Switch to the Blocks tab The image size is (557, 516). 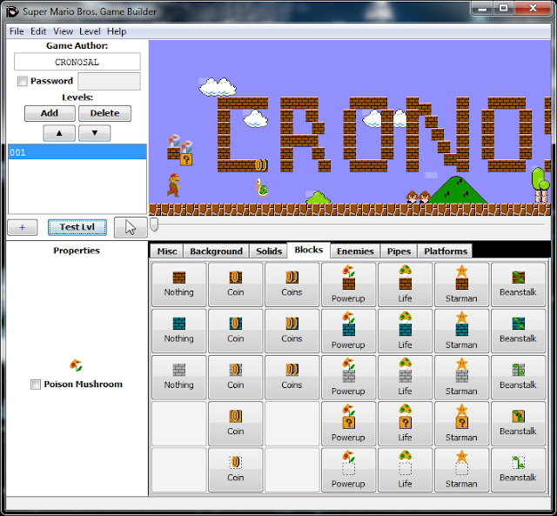[x=309, y=250]
